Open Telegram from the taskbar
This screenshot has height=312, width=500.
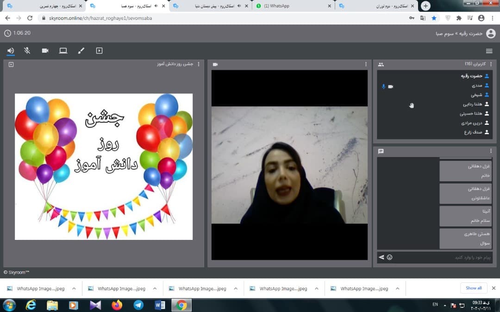click(138, 305)
